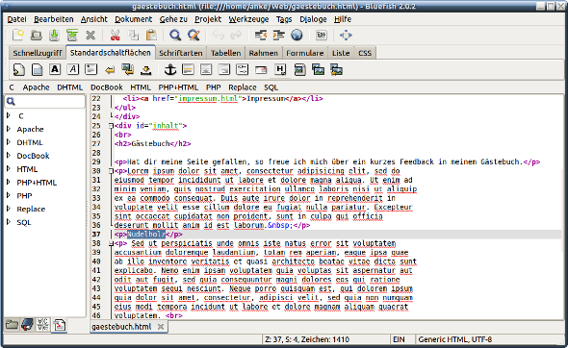The width and height of the screenshot is (568, 348).
Task: Open the Dialoge menu
Action: [x=313, y=19]
